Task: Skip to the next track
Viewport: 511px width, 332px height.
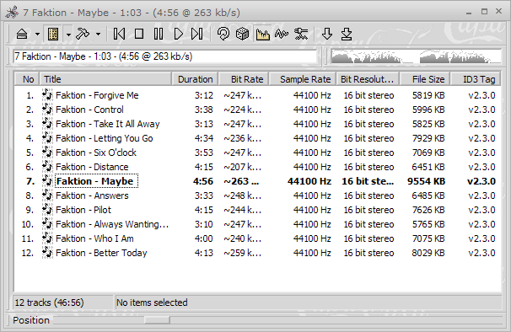Action: tap(197, 34)
